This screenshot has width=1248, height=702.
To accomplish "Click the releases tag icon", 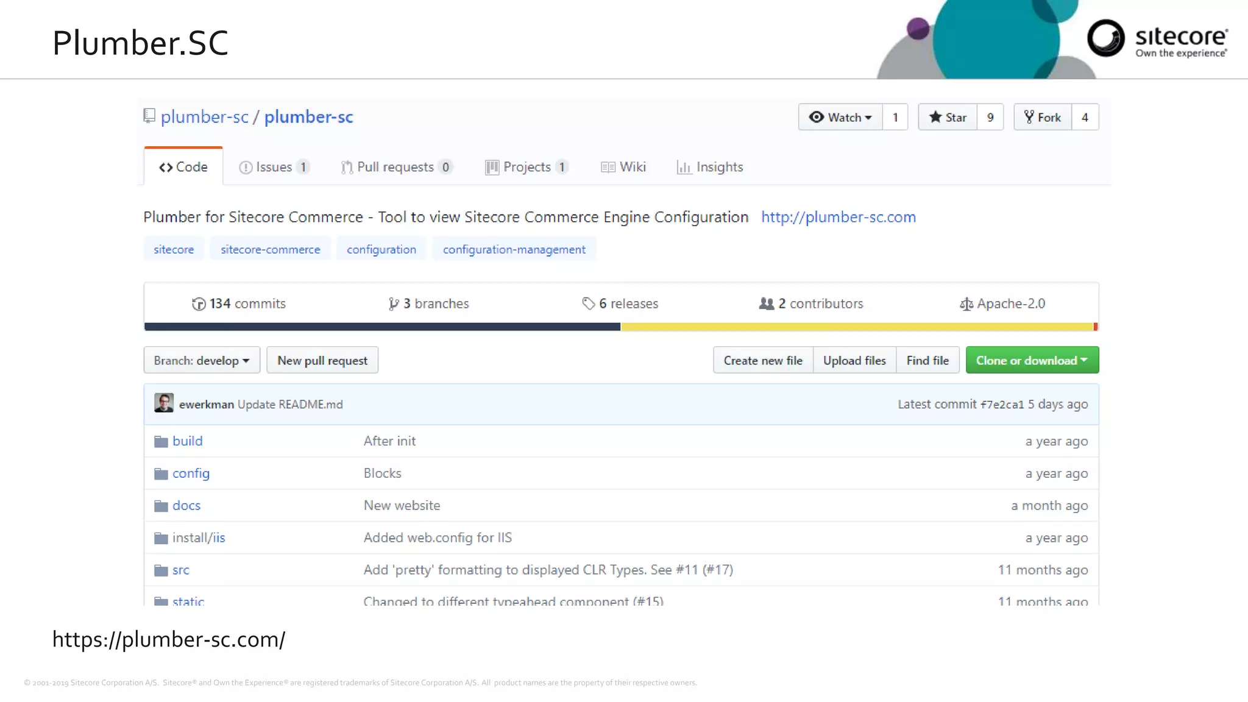I will 588,303.
